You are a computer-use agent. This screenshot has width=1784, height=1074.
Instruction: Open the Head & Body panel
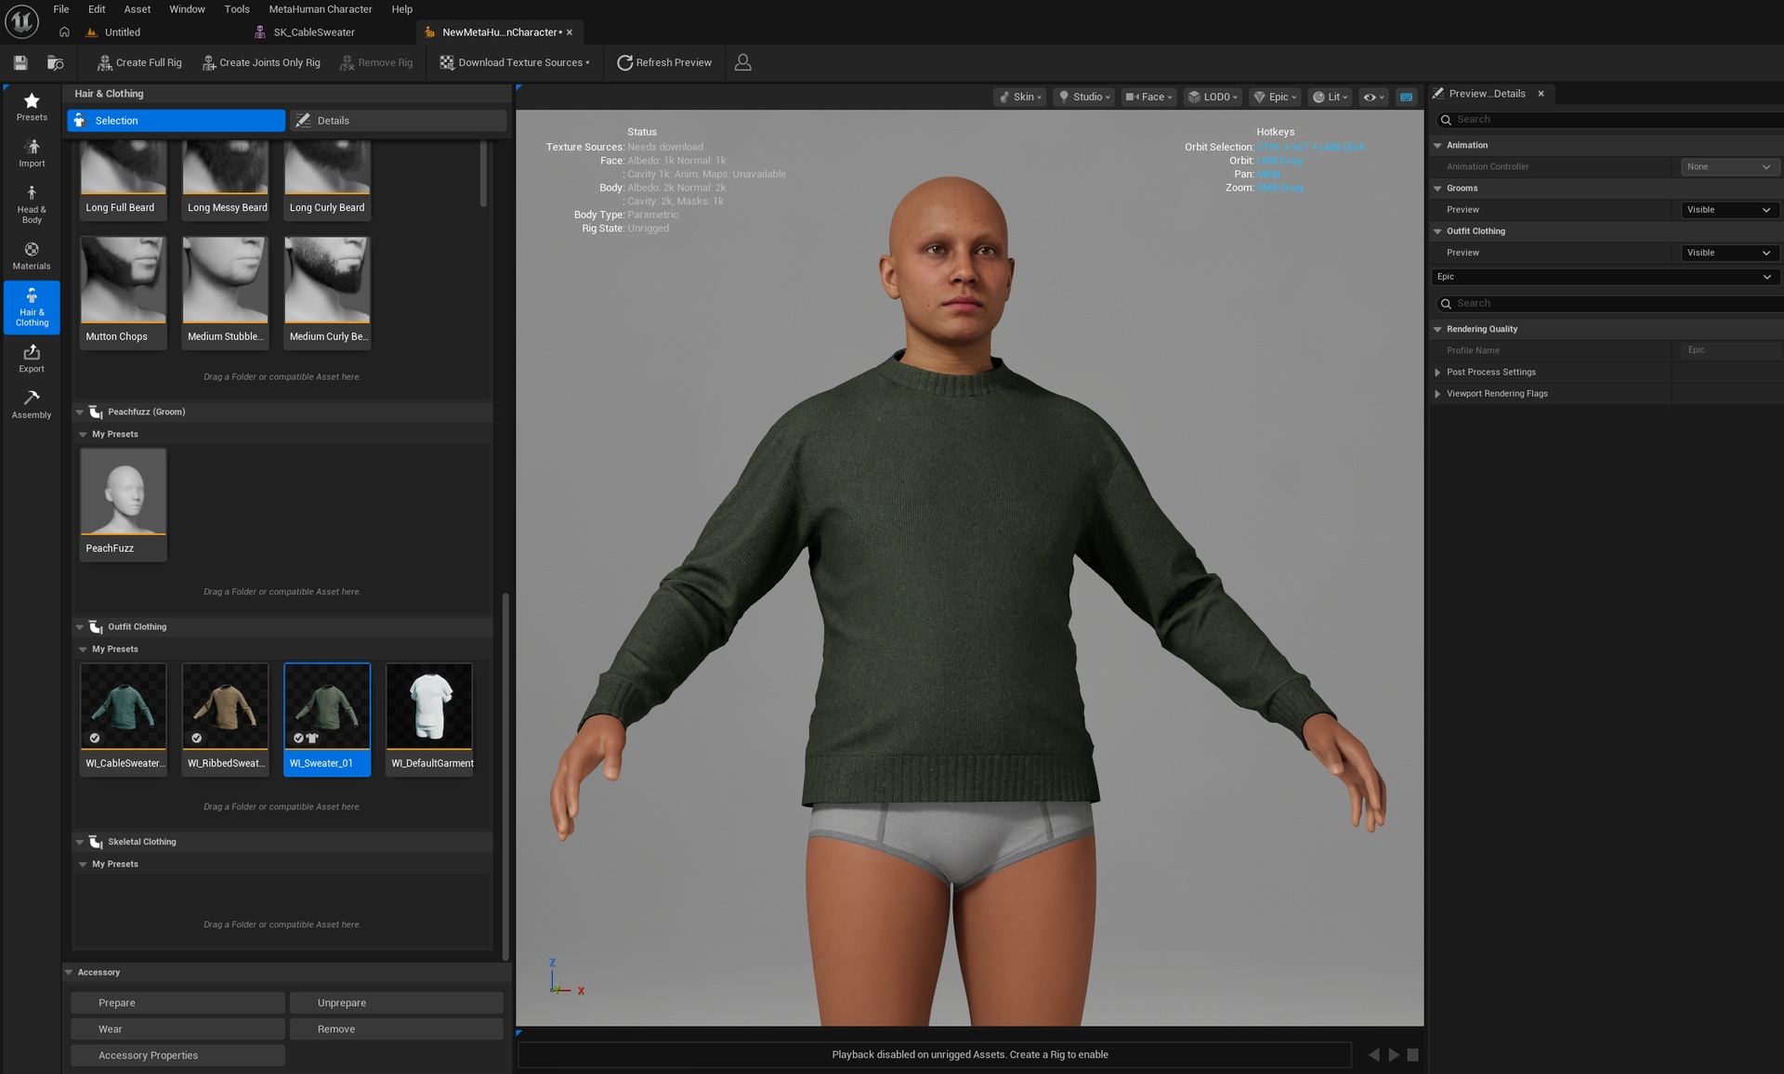coord(32,203)
